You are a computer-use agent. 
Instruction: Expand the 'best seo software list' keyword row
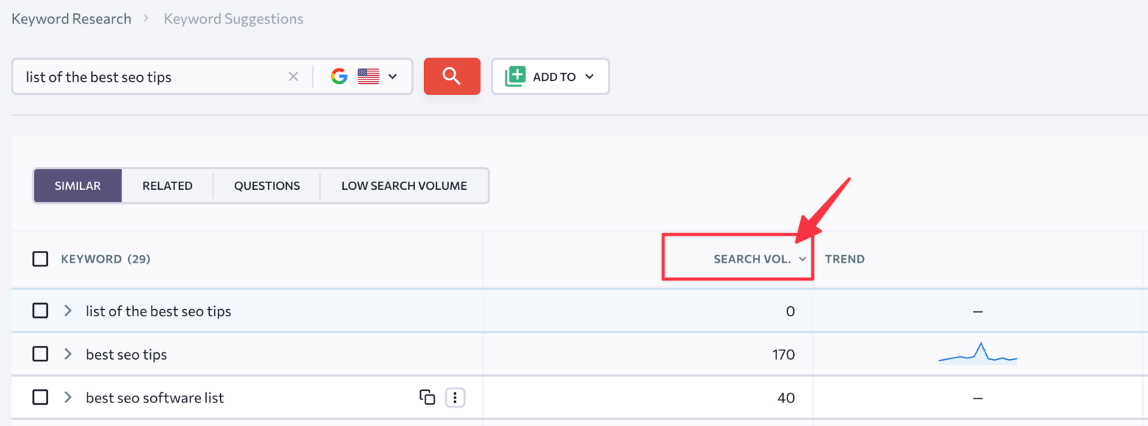pos(67,397)
